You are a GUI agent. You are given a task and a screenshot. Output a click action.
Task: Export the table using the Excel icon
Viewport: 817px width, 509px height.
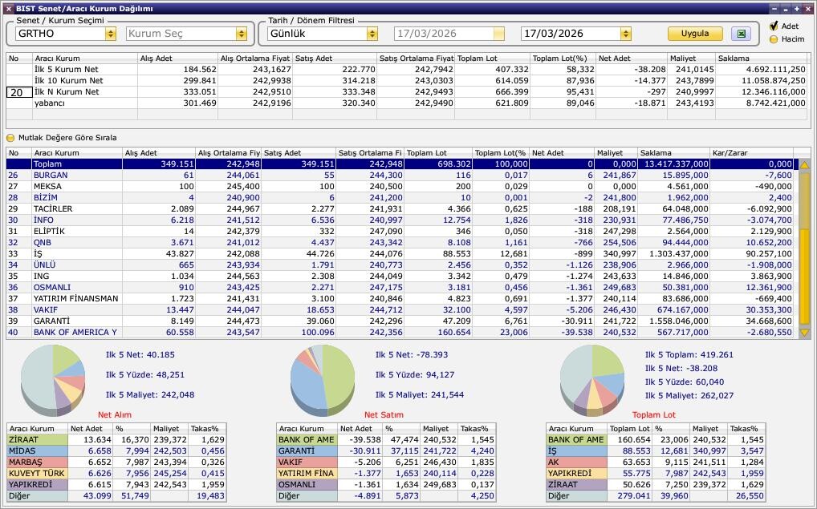(x=741, y=34)
